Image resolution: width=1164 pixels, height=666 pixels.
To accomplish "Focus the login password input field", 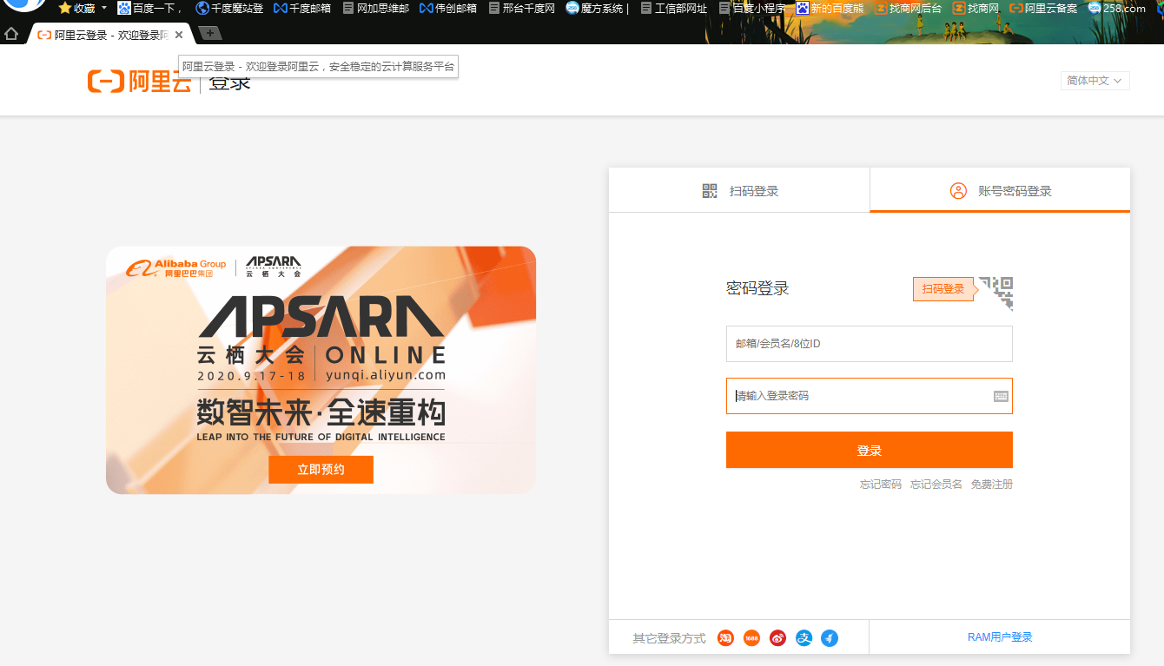I will (x=870, y=396).
